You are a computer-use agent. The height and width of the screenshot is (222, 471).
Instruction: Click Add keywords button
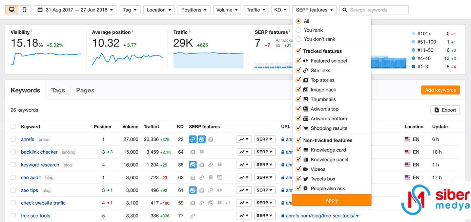441,90
